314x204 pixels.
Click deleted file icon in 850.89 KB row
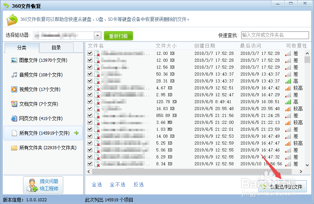[x=97, y=116]
